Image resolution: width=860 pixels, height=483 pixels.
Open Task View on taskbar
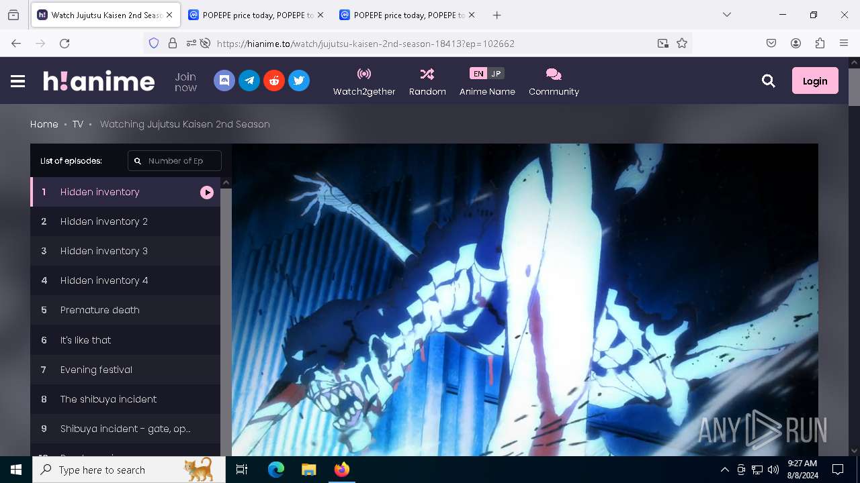(242, 470)
